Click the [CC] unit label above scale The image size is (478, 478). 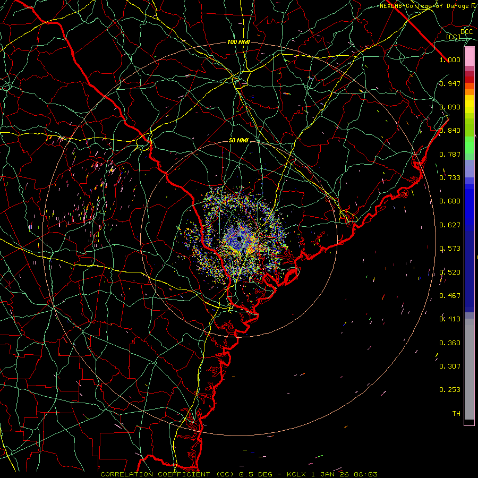point(453,37)
